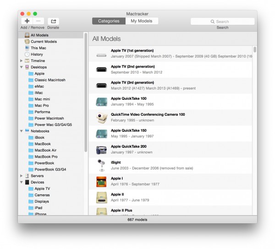Viewport: 275px width, 249px height.
Task: Click the Add (plus) toolbar button
Action: click(x=27, y=21)
